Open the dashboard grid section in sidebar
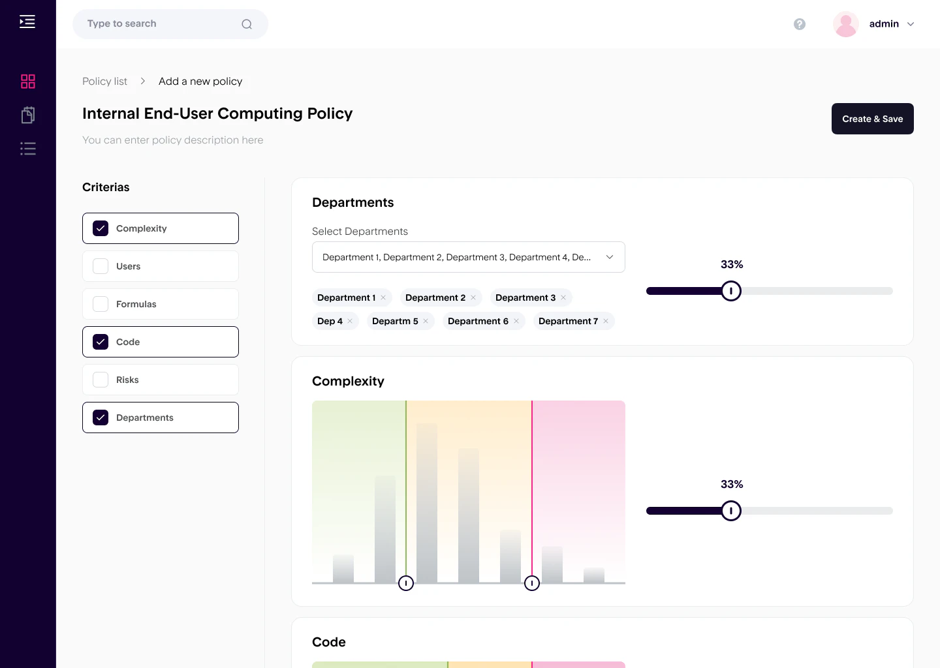 (27, 82)
